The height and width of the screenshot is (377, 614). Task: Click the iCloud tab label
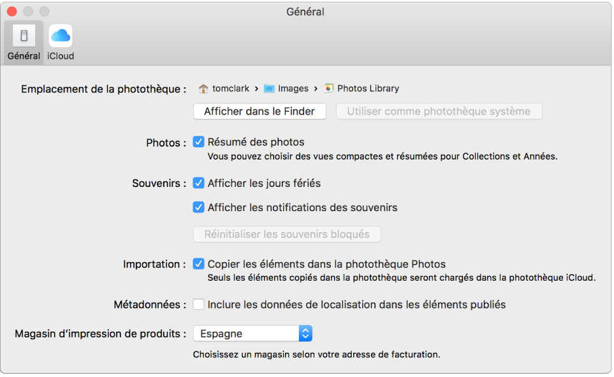pyautogui.click(x=61, y=56)
